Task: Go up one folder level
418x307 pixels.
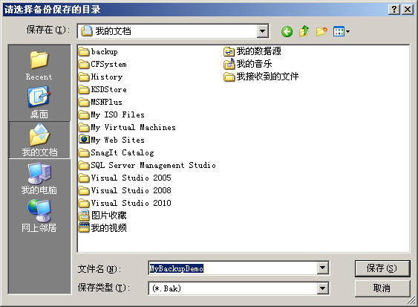Action: pyautogui.click(x=304, y=31)
